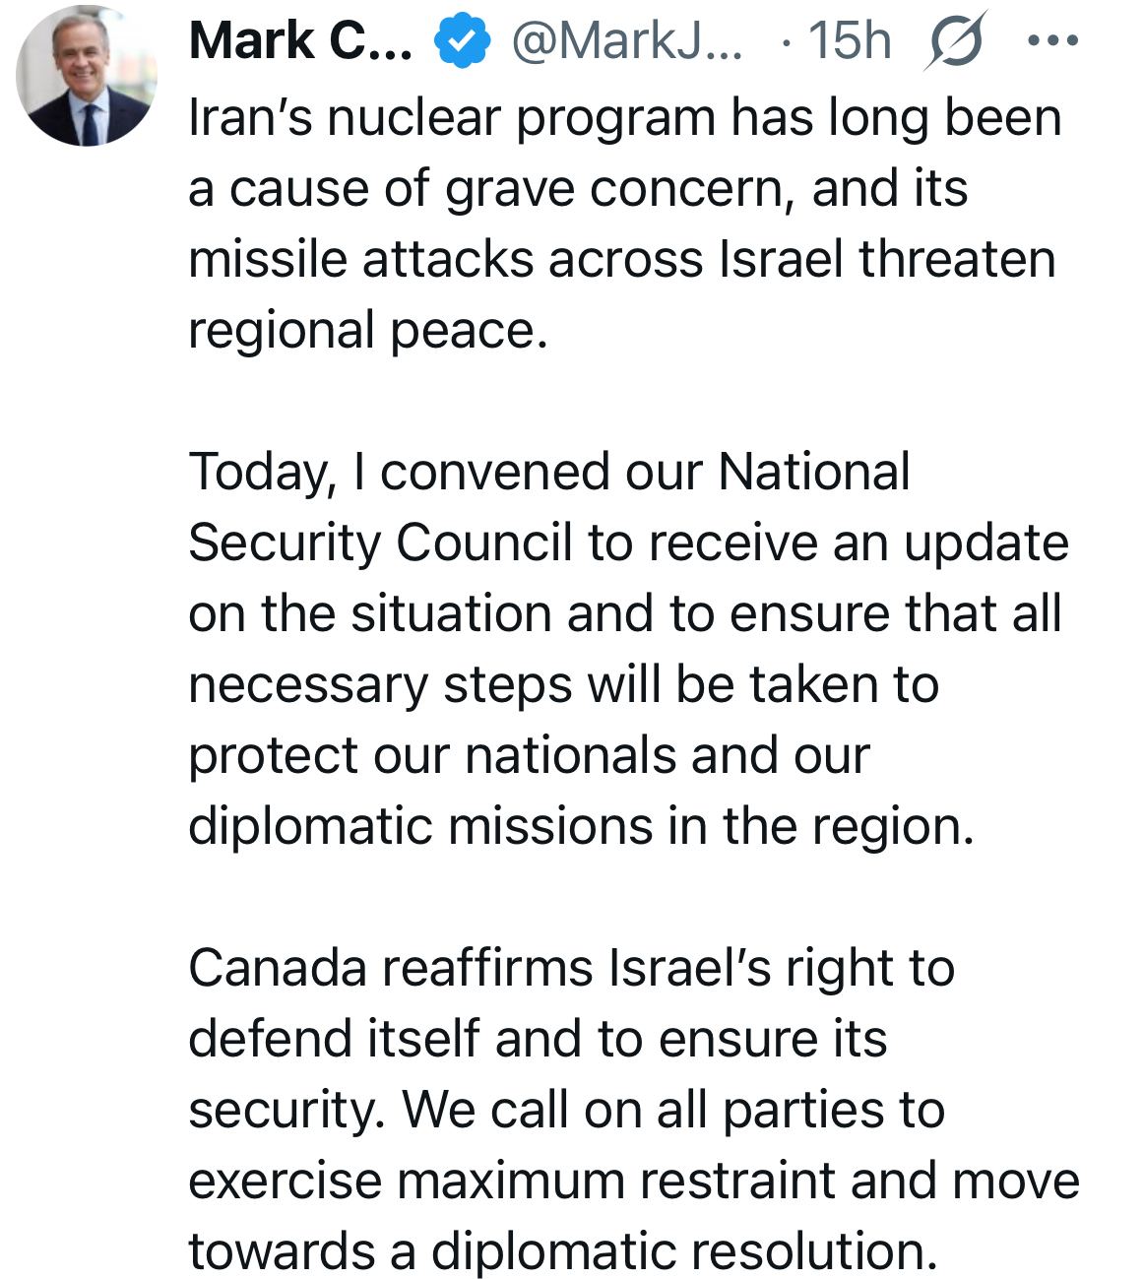Screen dimensions: 1144x1279
Task: Click the blue verified checkmark badge
Action: (x=462, y=42)
